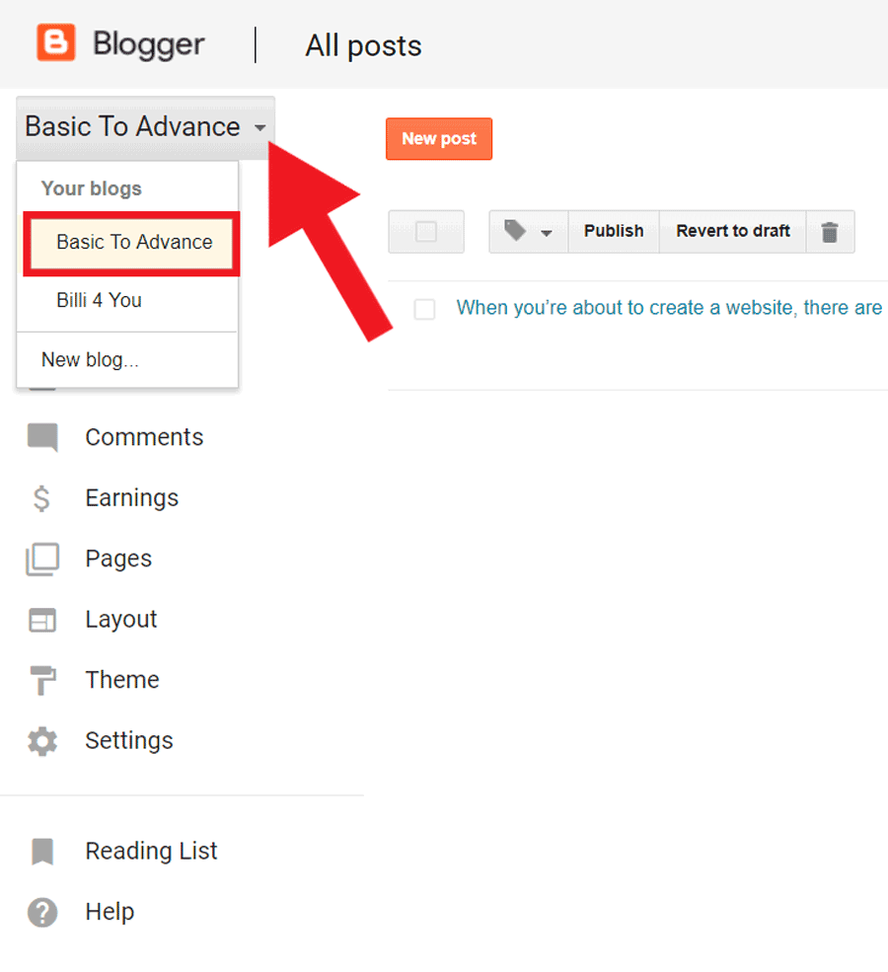888x972 pixels.
Task: Open Help in the sidebar
Action: pyautogui.click(x=110, y=912)
